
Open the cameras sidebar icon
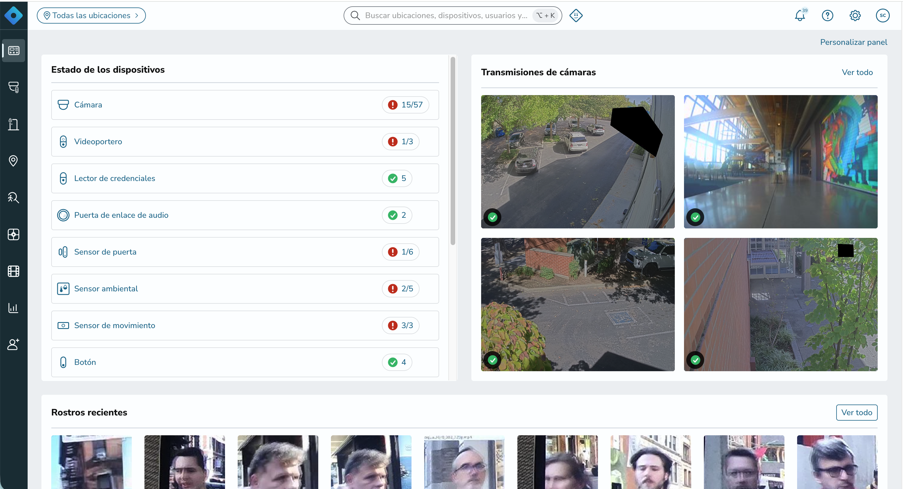(x=14, y=87)
